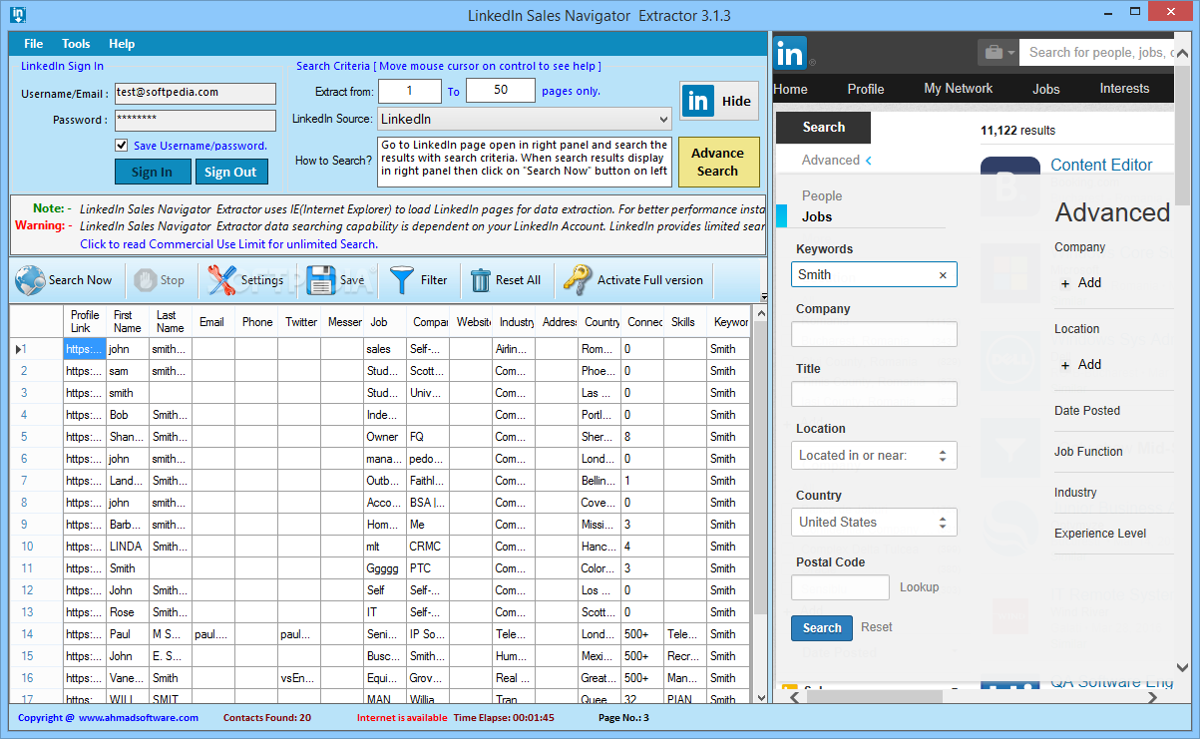
Task: Click the Filter funnel icon
Action: (402, 280)
